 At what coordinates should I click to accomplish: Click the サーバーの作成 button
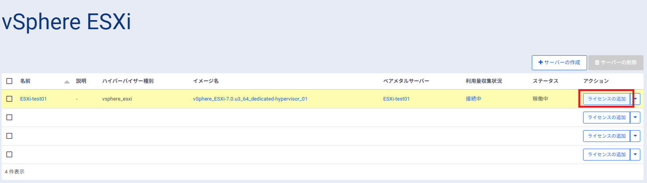point(559,63)
